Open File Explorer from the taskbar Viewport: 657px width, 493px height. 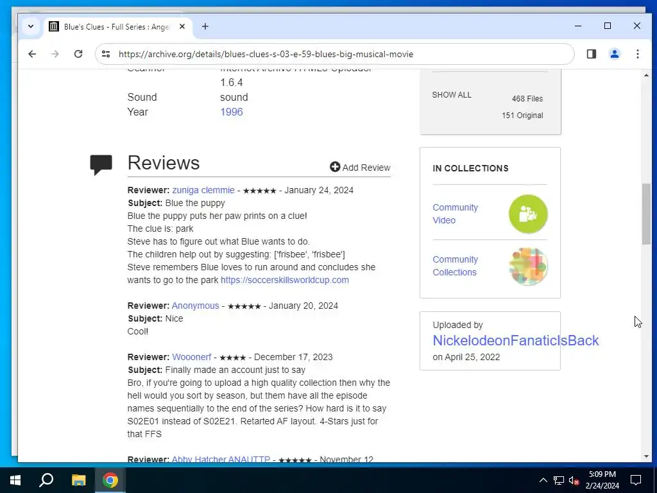click(78, 480)
